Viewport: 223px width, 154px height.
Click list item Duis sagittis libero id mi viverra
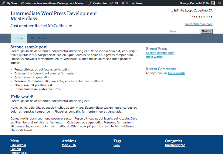[46, 73]
